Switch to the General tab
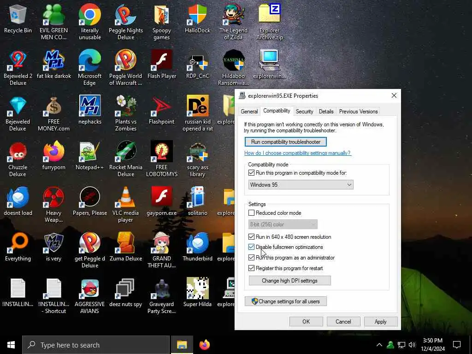The width and height of the screenshot is (472, 354). coord(249,112)
